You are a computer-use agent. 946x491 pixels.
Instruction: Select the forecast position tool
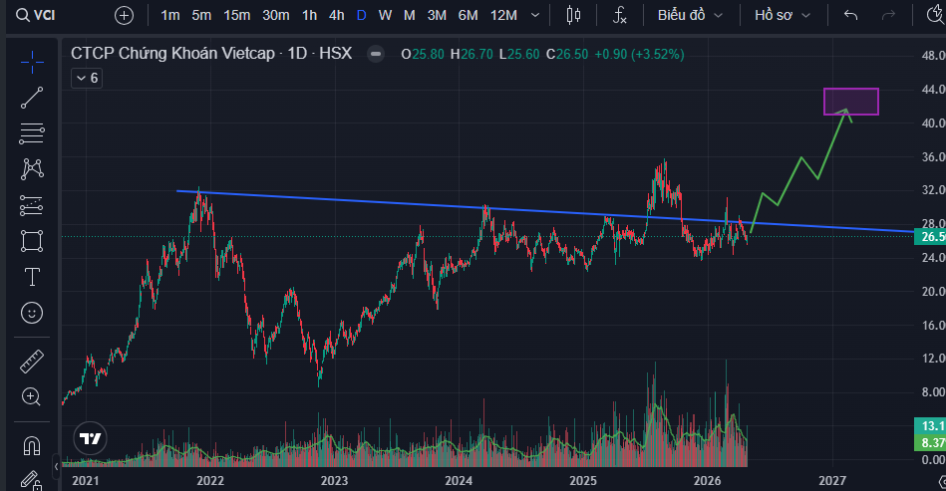coord(32,205)
